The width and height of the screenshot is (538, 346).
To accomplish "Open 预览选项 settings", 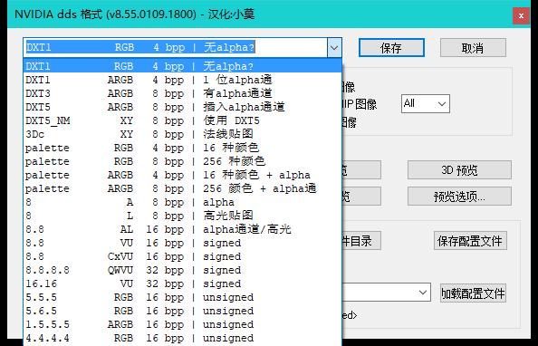I will pyautogui.click(x=459, y=197).
